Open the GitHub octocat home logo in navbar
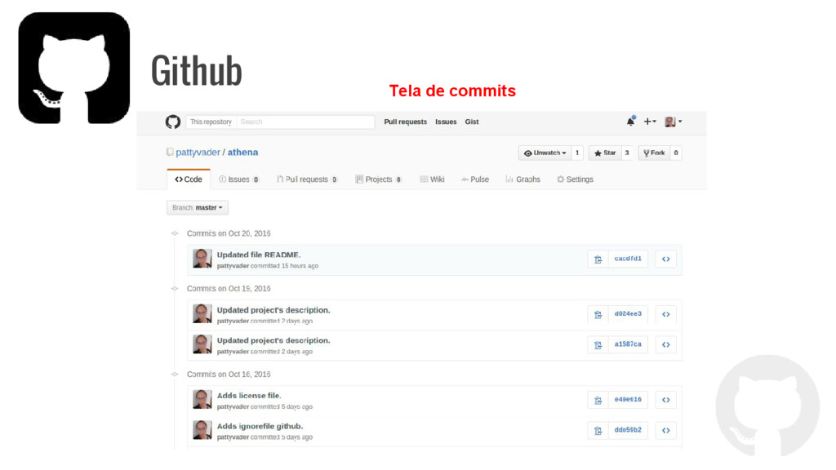This screenshot has width=836, height=470. coord(173,122)
